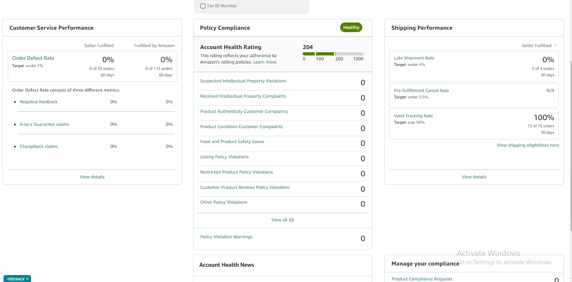The image size is (572, 282).
Task: Open A-to-z Guarantee claims link
Action: (x=44, y=125)
